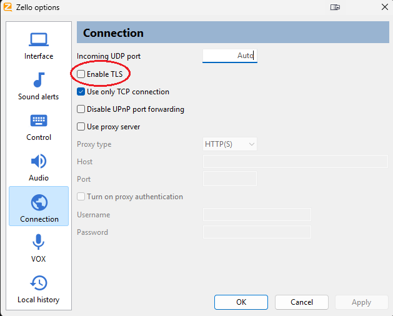Click the proxy Host field
Viewport: 393px width, 316px height.
coord(296,161)
